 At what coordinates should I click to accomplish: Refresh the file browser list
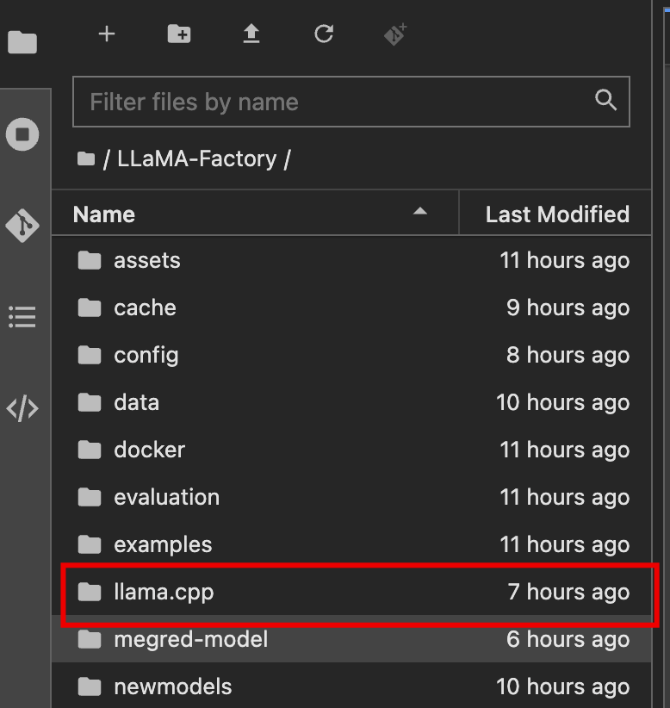[324, 34]
